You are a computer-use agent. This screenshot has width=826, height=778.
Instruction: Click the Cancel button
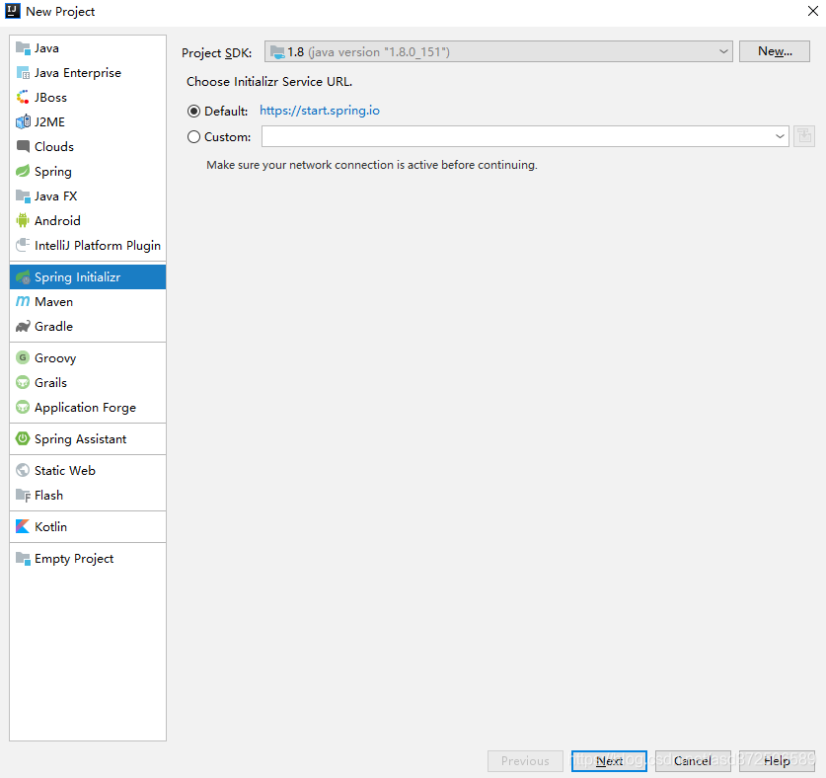[x=693, y=760]
